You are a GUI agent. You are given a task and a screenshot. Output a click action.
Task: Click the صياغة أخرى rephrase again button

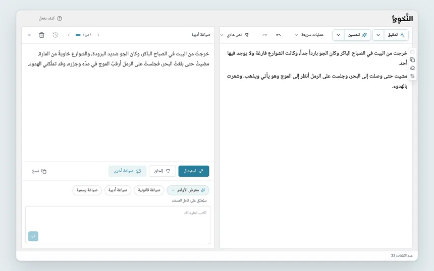(x=127, y=171)
